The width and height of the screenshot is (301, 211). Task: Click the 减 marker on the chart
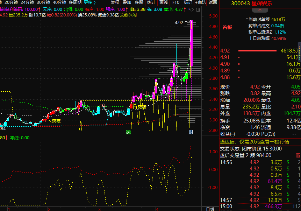128,132
